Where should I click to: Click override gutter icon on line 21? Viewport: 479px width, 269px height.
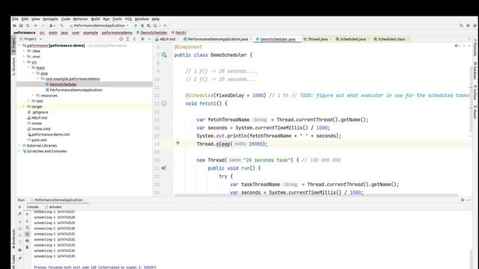(x=164, y=168)
